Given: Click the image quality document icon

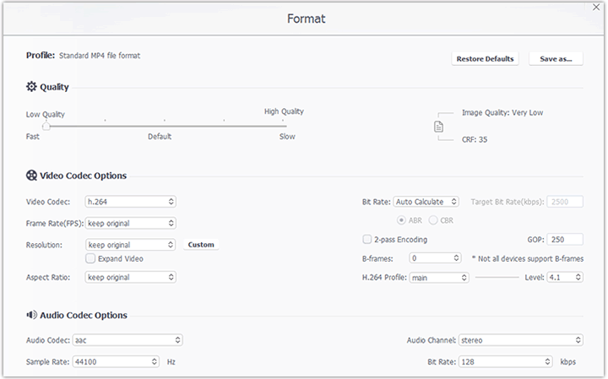Looking at the screenshot, I should (x=438, y=127).
